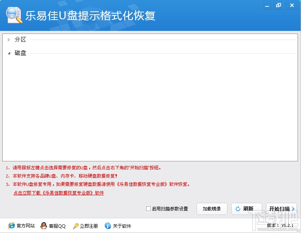Select the 分区 group label
Viewport: 301px width, 233px height.
coord(20,40)
